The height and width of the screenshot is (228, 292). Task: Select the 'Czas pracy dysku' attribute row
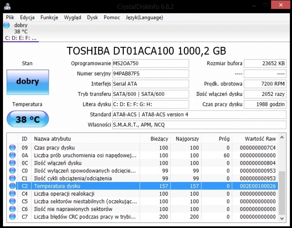coord(143,148)
